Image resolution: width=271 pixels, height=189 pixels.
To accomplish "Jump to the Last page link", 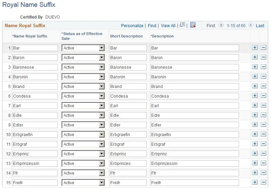I will (x=260, y=26).
